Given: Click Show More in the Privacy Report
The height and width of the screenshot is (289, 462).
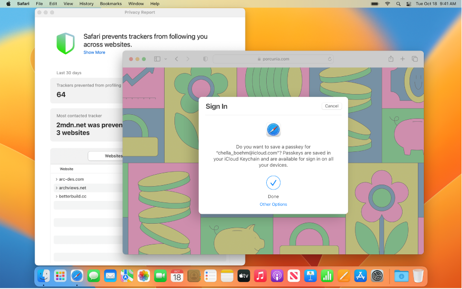Looking at the screenshot, I should click(x=94, y=52).
